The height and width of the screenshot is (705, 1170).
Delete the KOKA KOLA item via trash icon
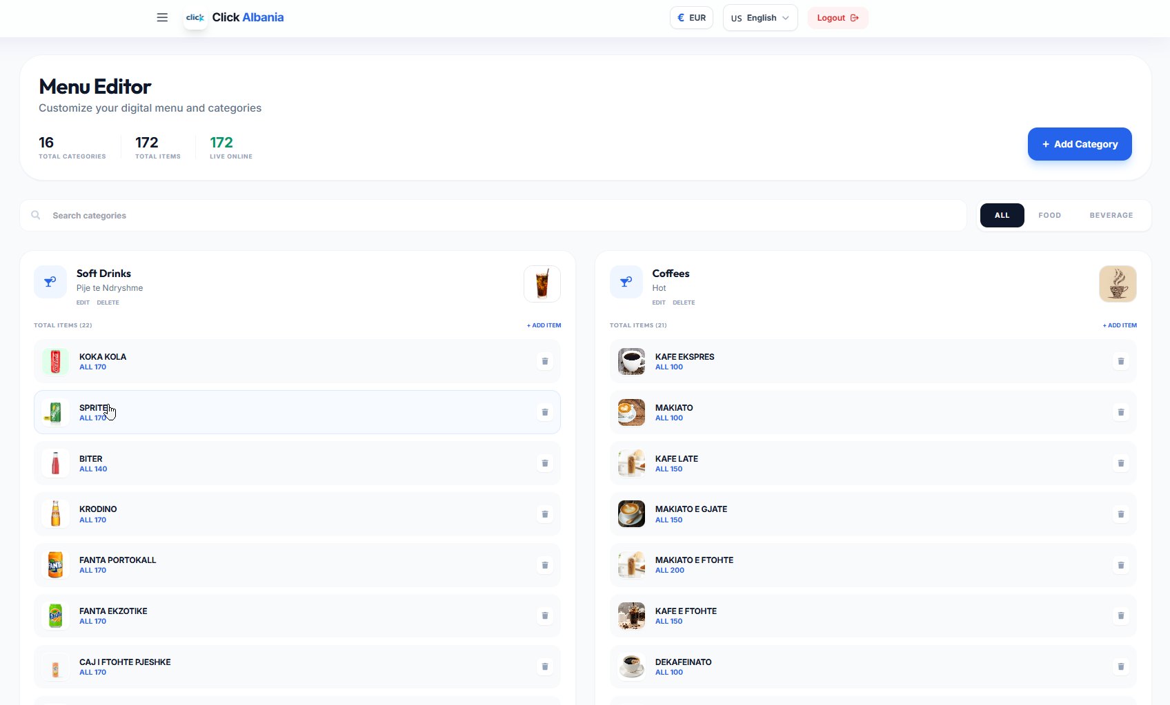click(545, 361)
